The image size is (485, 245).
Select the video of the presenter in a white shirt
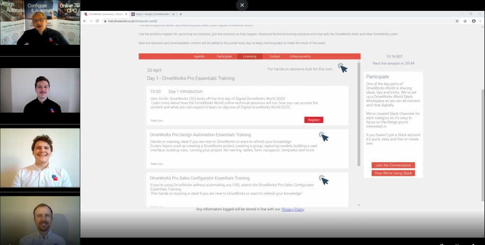tap(40, 158)
